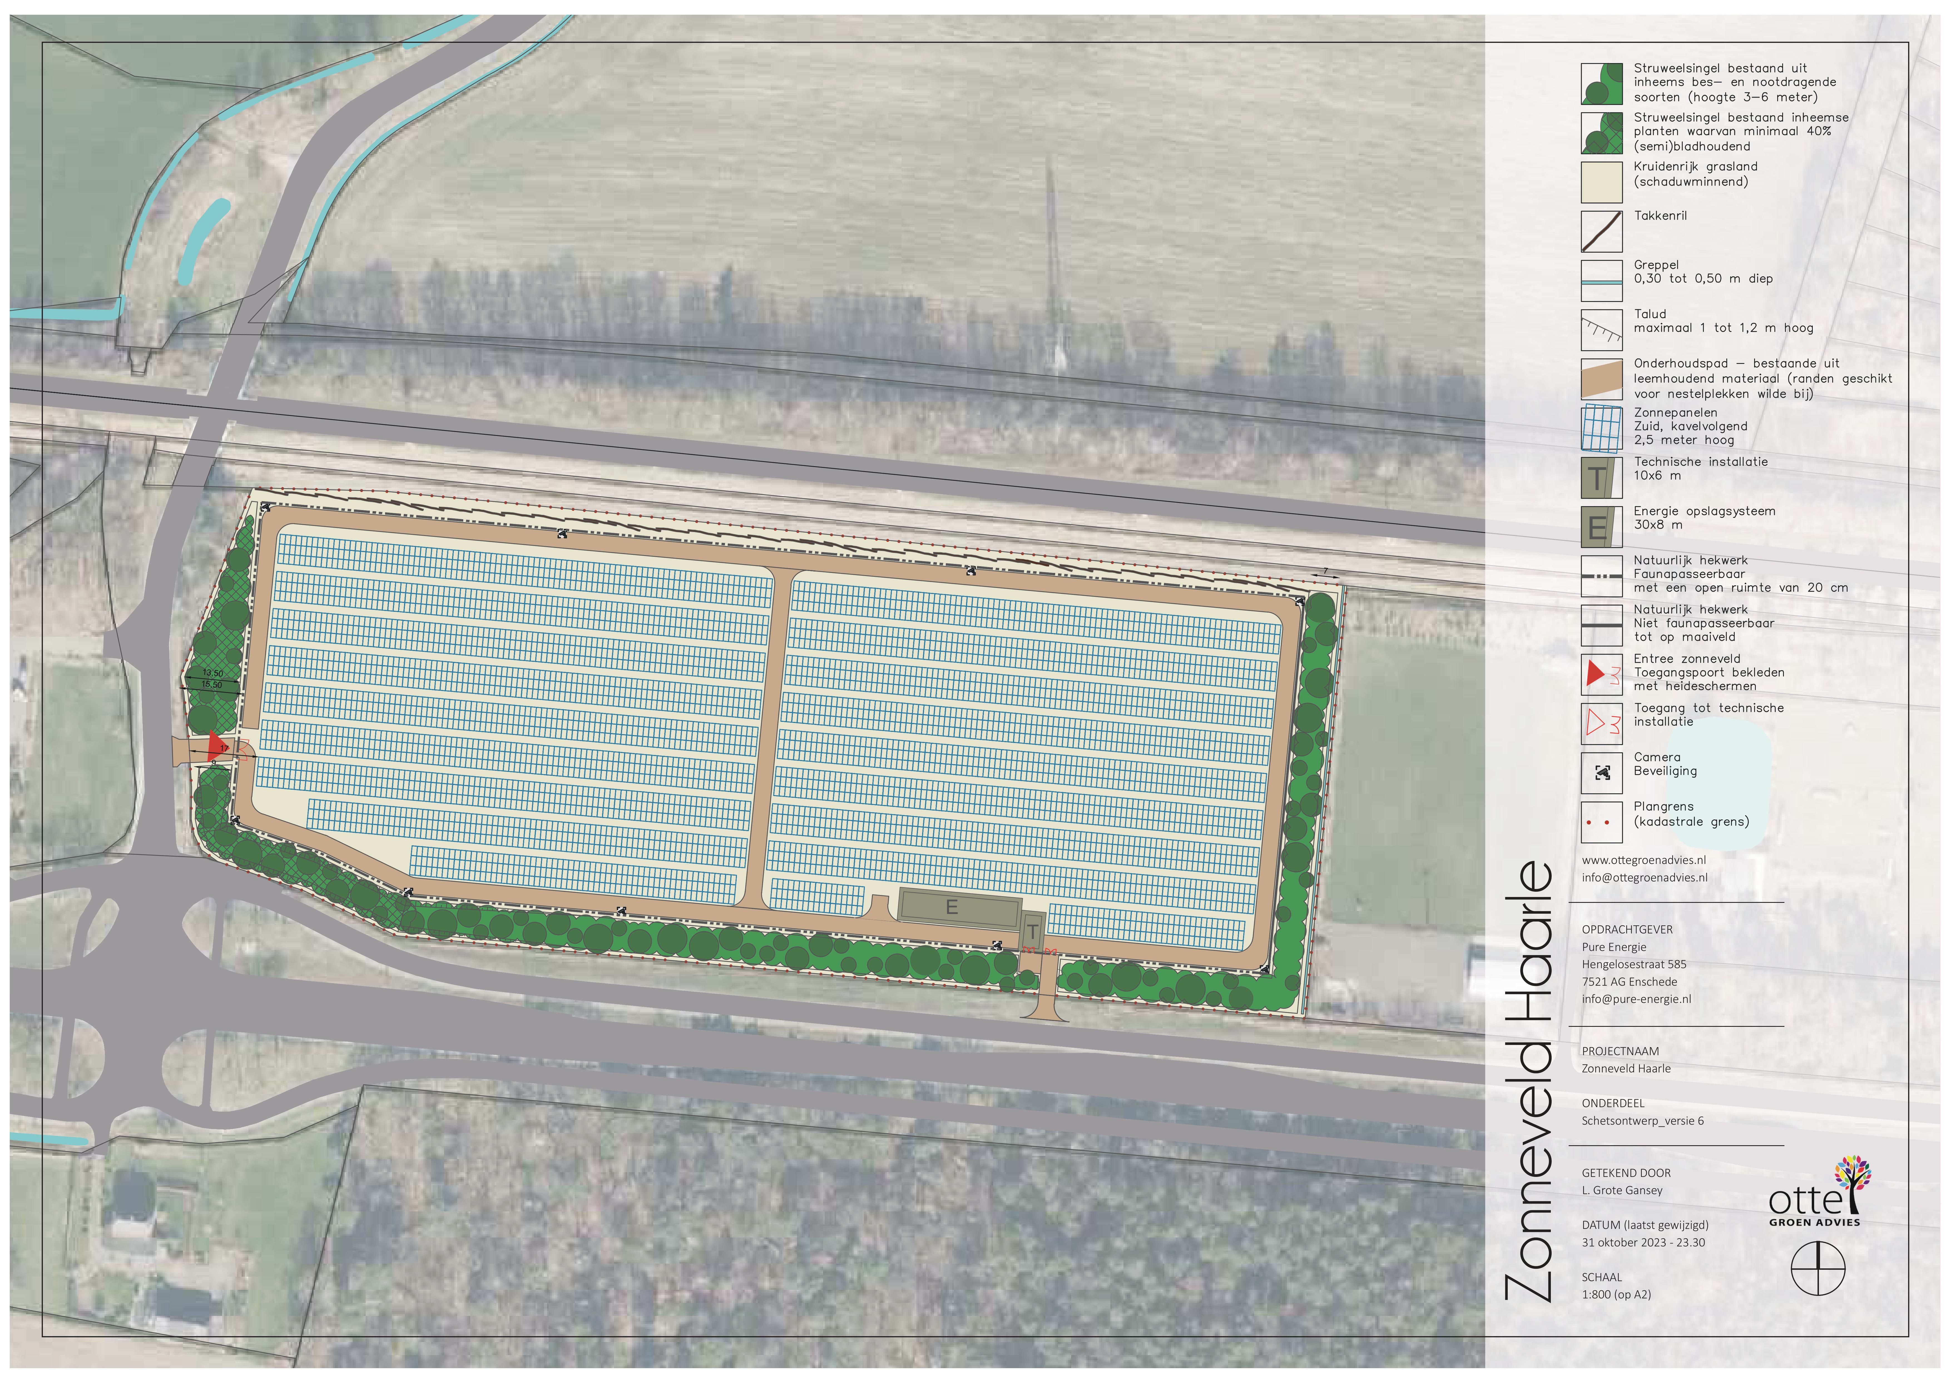Image resolution: width=1951 pixels, height=1379 pixels.
Task: Select the OPDRACHTGEVER heading
Action: [x=1627, y=930]
